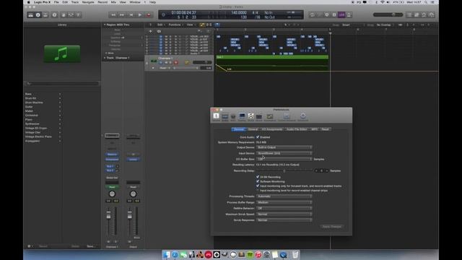The width and height of the screenshot is (462, 260).
Task: Switch to the I/O Assignments tab
Action: 272,129
